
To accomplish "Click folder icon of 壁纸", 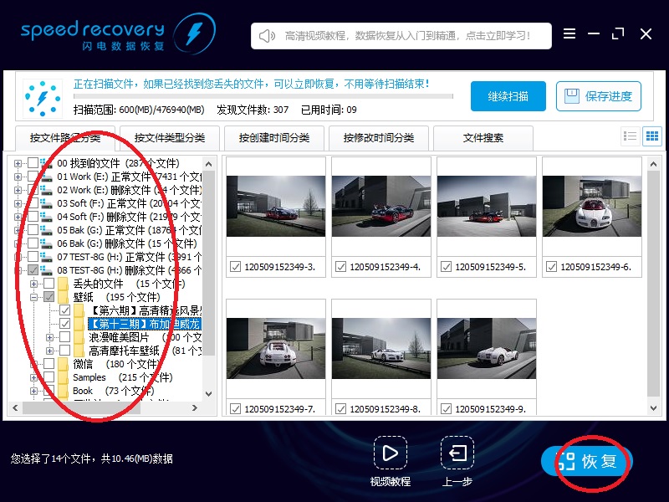I will click(64, 297).
